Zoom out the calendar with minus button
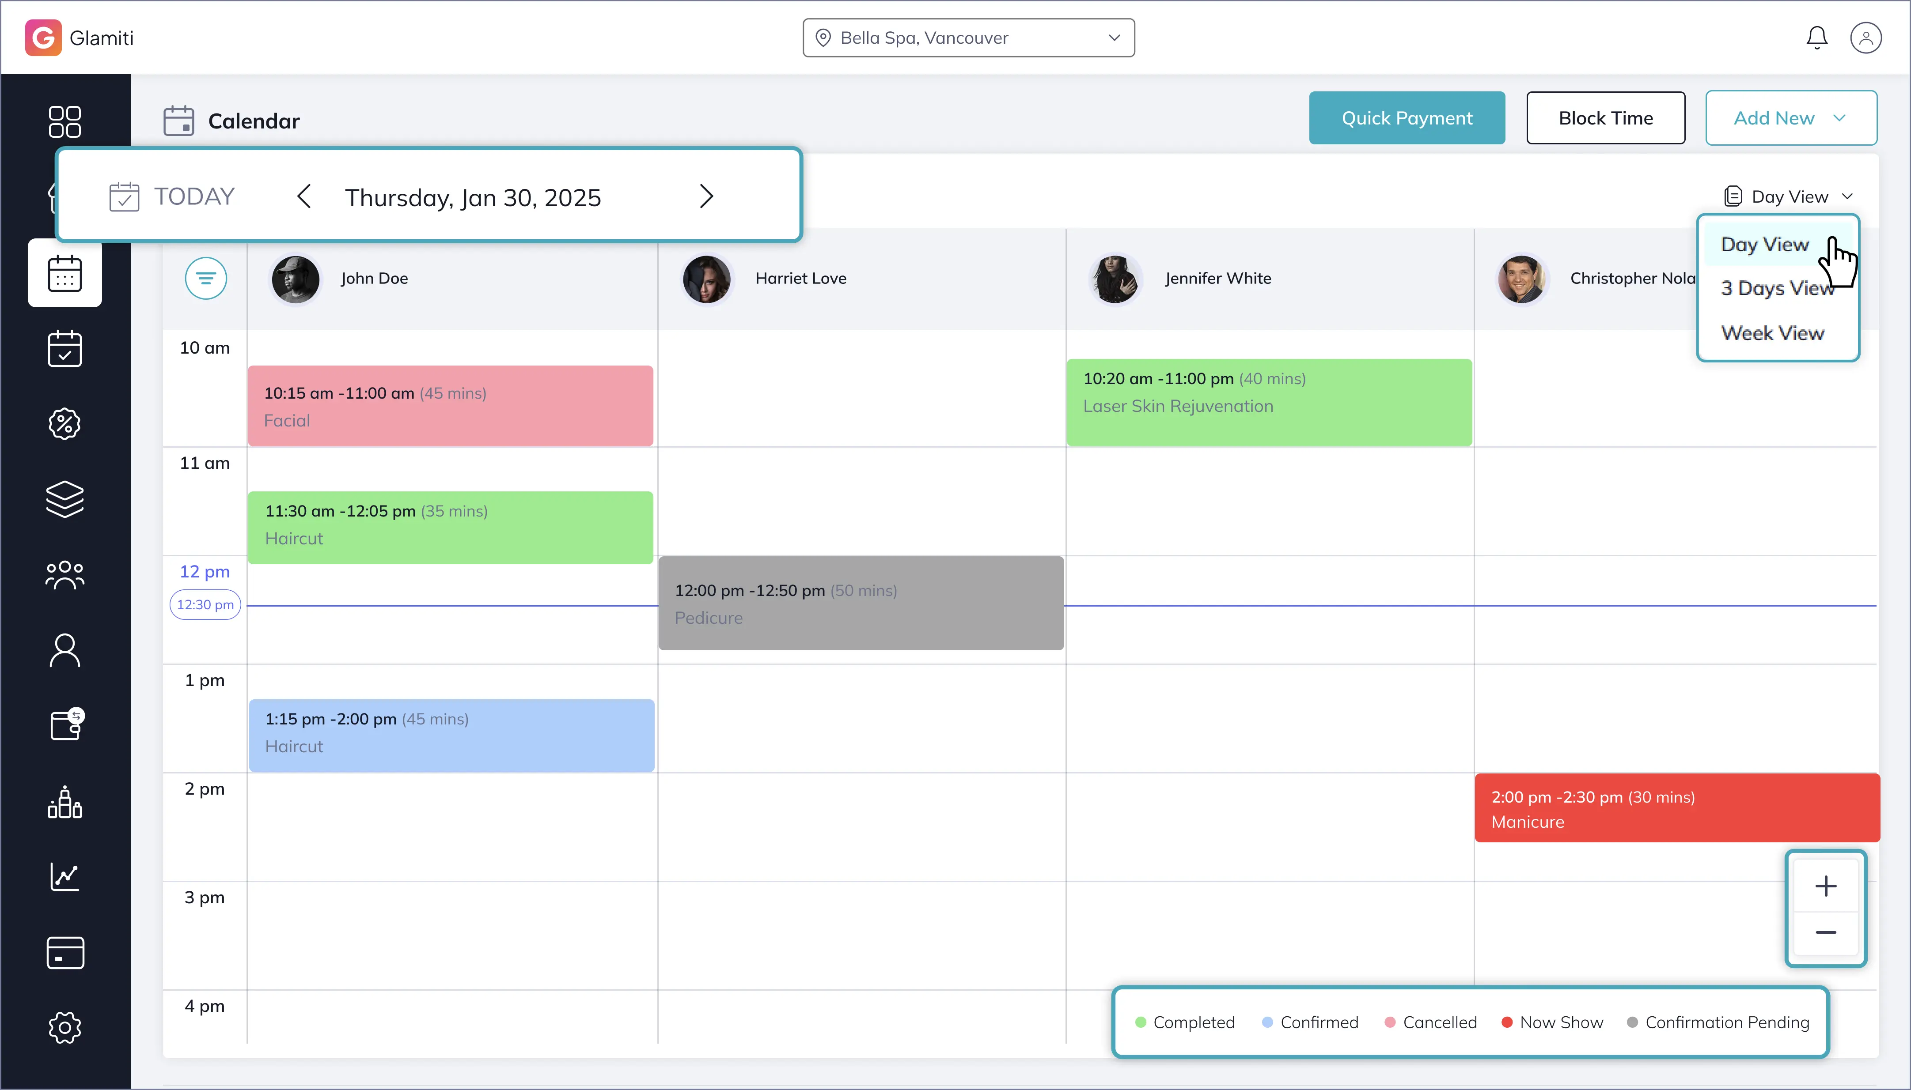Image resolution: width=1911 pixels, height=1090 pixels. click(x=1826, y=933)
